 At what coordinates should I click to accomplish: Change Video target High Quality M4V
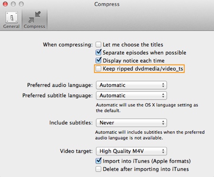click(x=131, y=151)
